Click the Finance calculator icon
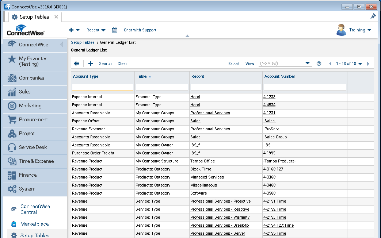The image size is (381, 238). 12,175
